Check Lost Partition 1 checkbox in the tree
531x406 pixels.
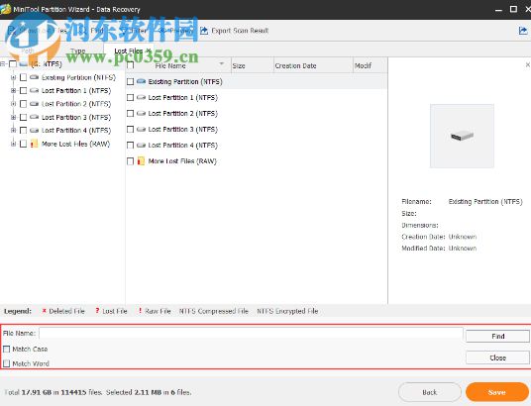coord(23,91)
